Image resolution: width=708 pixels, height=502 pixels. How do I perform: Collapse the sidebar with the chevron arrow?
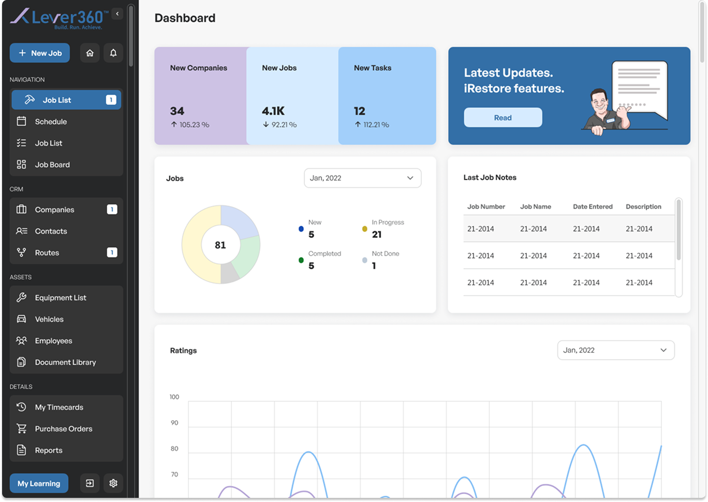pyautogui.click(x=117, y=14)
